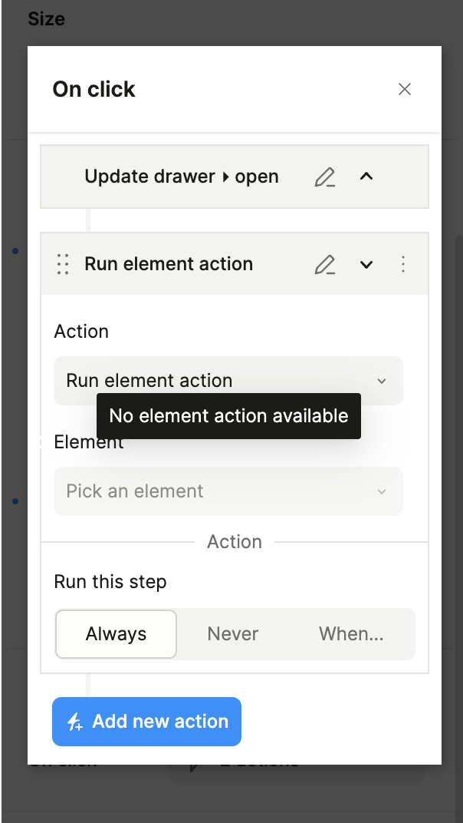The height and width of the screenshot is (823, 463).
Task: Toggle the chevron on Update drawer step
Action: point(366,177)
